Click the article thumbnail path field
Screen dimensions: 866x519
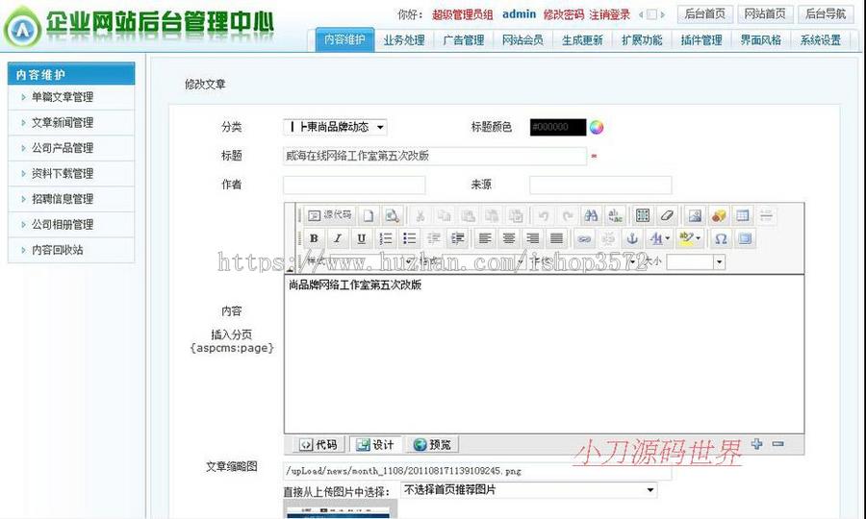477,471
